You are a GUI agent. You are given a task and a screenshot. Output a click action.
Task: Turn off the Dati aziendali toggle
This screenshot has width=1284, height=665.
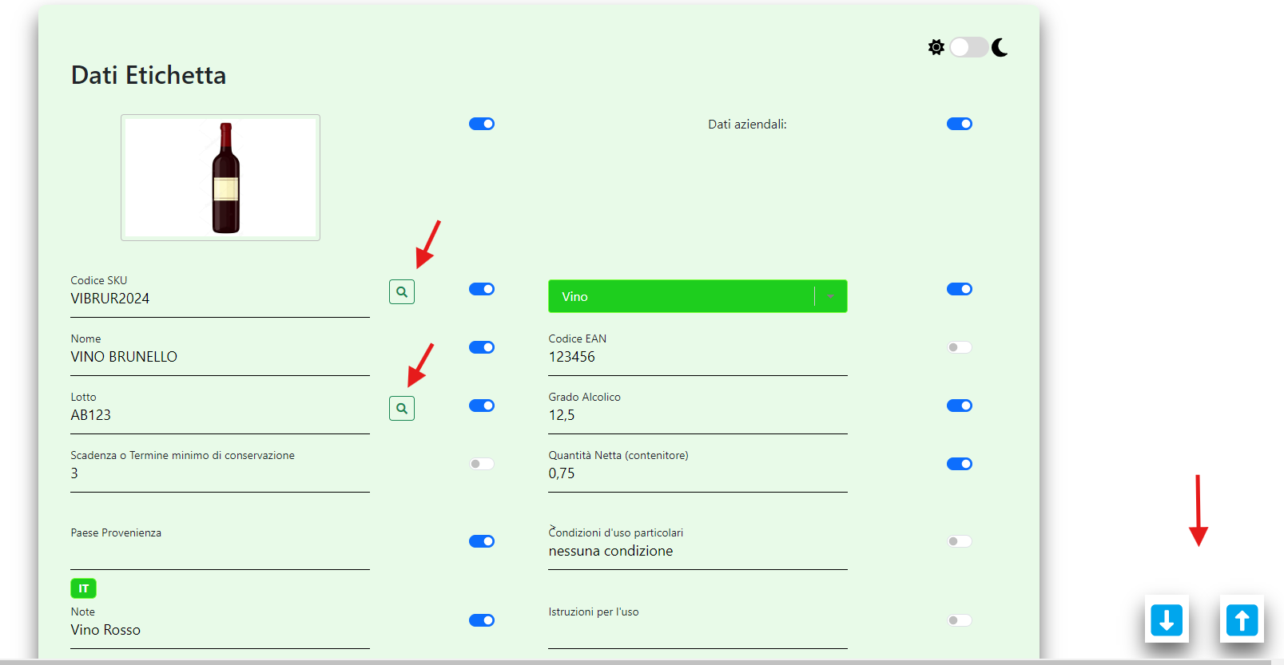point(959,124)
